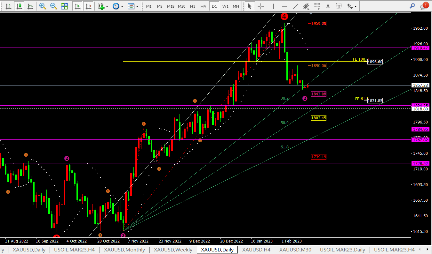Viewport: 432px width, 254px height.
Task: Click the 1728.52 magenta price tag
Action: click(420, 163)
